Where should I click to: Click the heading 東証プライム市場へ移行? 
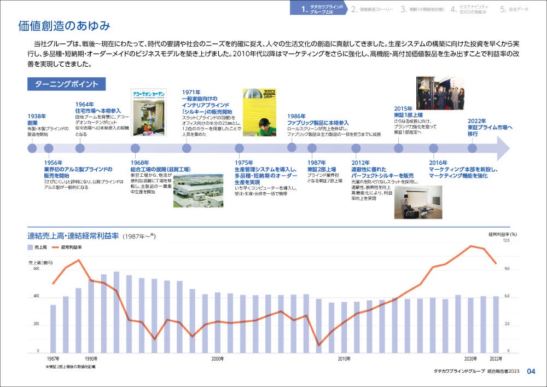tap(490, 130)
